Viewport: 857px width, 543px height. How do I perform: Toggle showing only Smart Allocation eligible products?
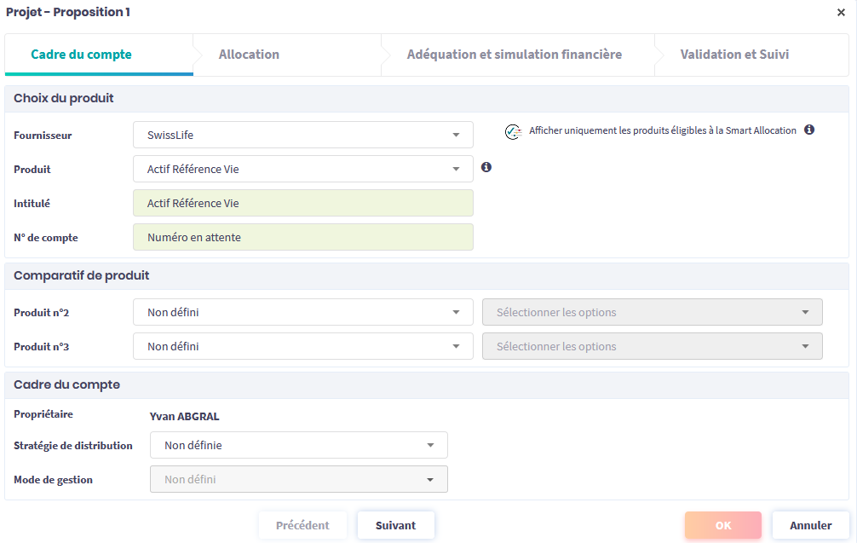coord(662,131)
